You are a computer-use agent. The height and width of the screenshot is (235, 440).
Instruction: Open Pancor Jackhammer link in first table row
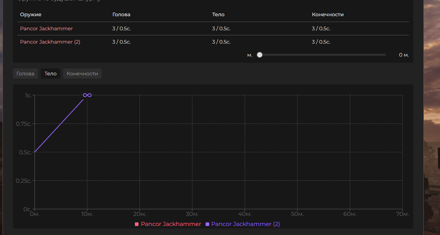[47, 28]
